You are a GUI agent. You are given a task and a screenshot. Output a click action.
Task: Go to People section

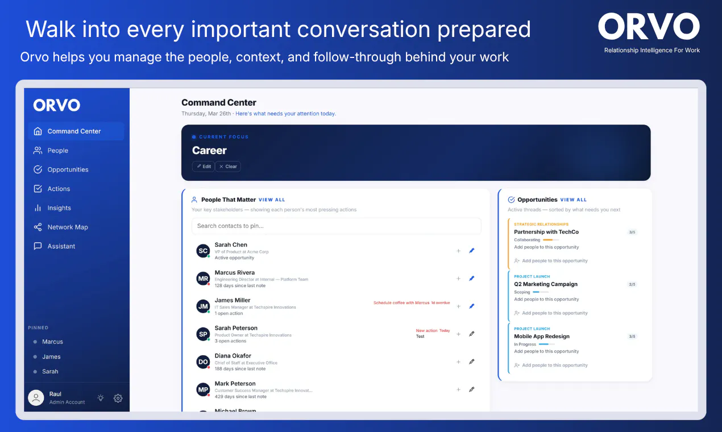pos(76,151)
